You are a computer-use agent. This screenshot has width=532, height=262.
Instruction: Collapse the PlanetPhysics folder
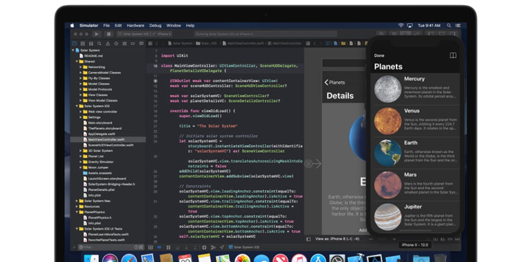(x=77, y=212)
